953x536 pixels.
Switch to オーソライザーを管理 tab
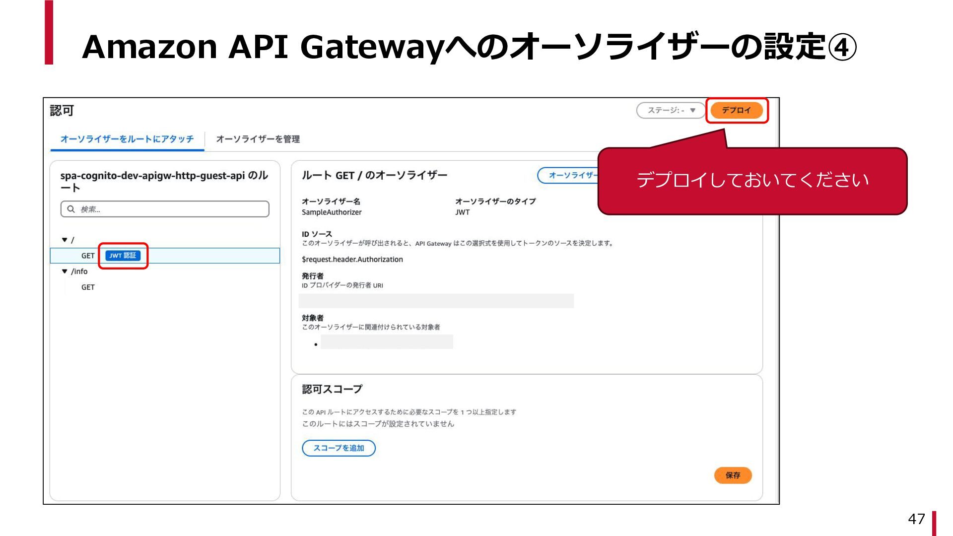click(x=258, y=139)
